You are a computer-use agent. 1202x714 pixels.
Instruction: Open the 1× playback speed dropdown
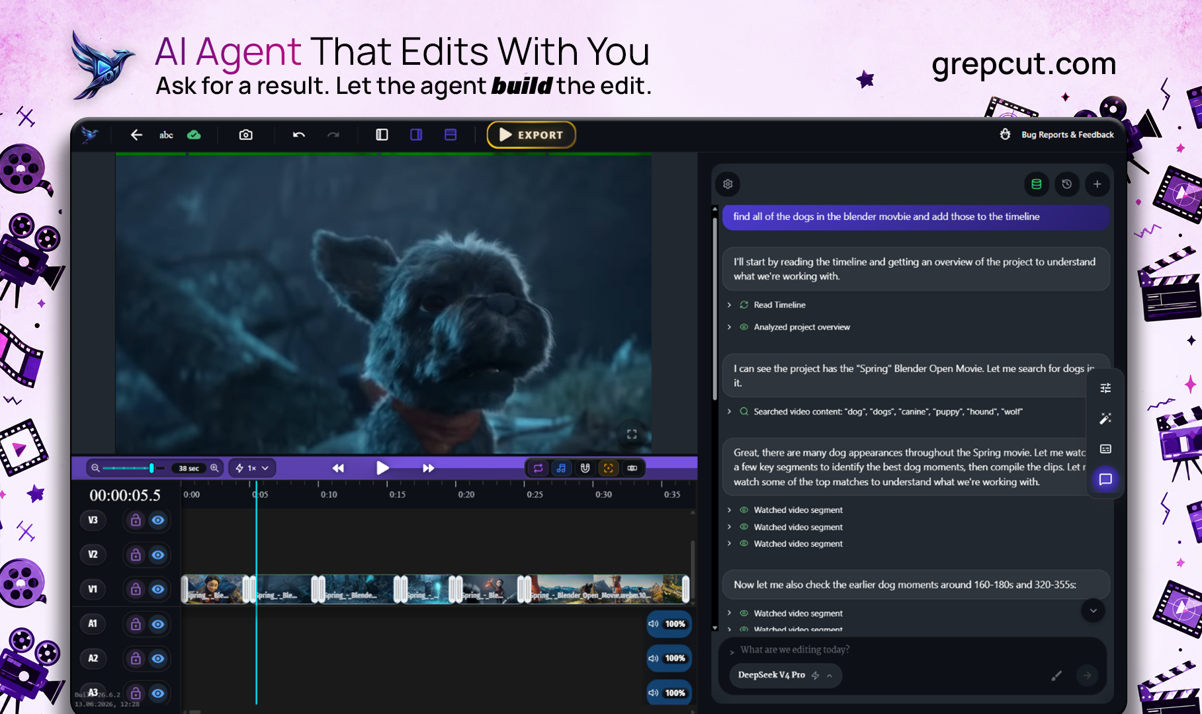pyautogui.click(x=252, y=468)
